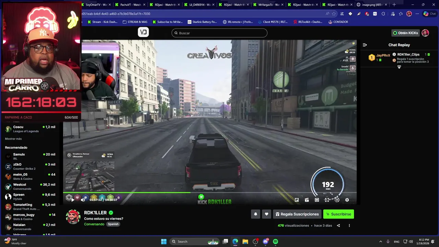Viewport: 439px width, 247px height.
Task: Close the PachuVT browser tab
Action: pos(144,5)
